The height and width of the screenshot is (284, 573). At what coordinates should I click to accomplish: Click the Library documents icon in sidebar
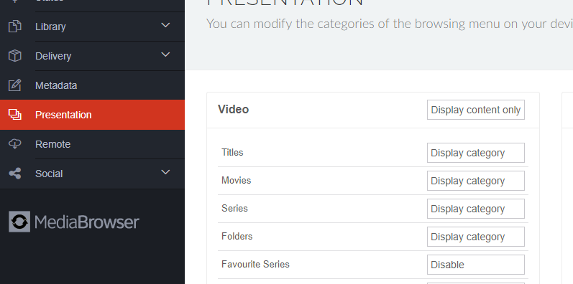[14, 27]
